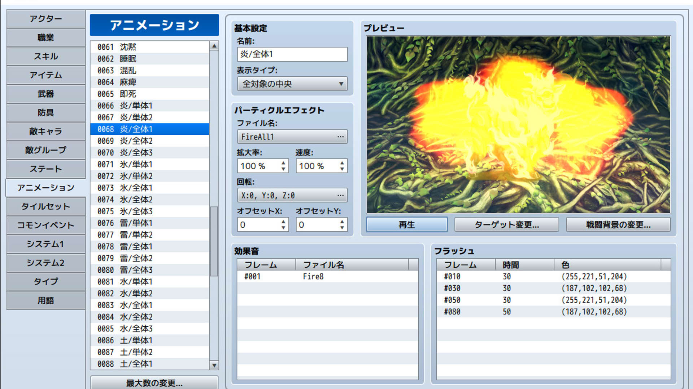Select flash row #010 in フラッシュ table
693x389 pixels.
tap(553, 277)
